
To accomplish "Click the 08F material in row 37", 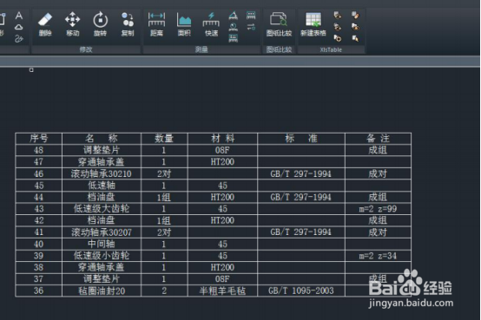I will pos(222,279).
